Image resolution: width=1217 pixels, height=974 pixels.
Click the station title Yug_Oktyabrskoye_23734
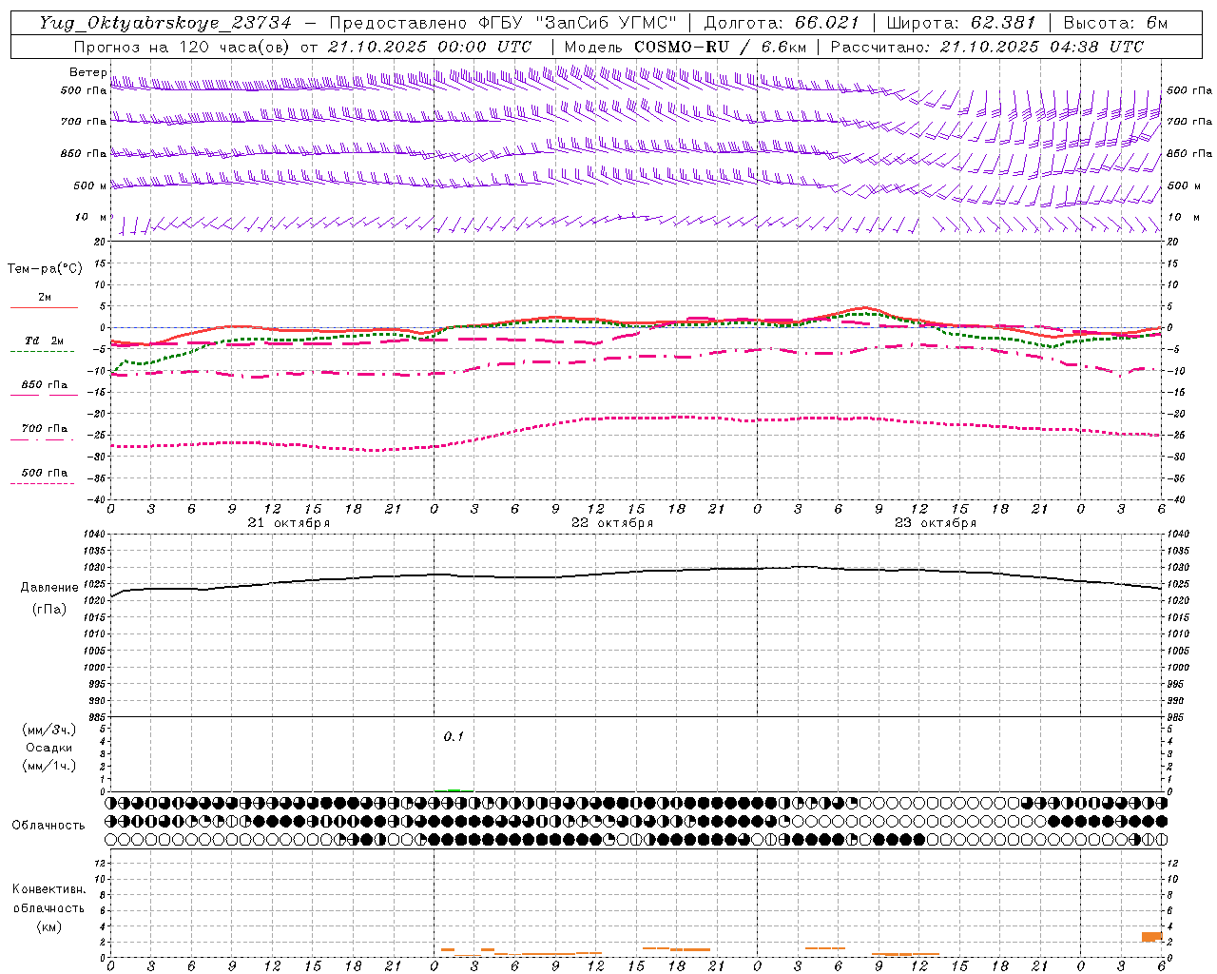(165, 23)
